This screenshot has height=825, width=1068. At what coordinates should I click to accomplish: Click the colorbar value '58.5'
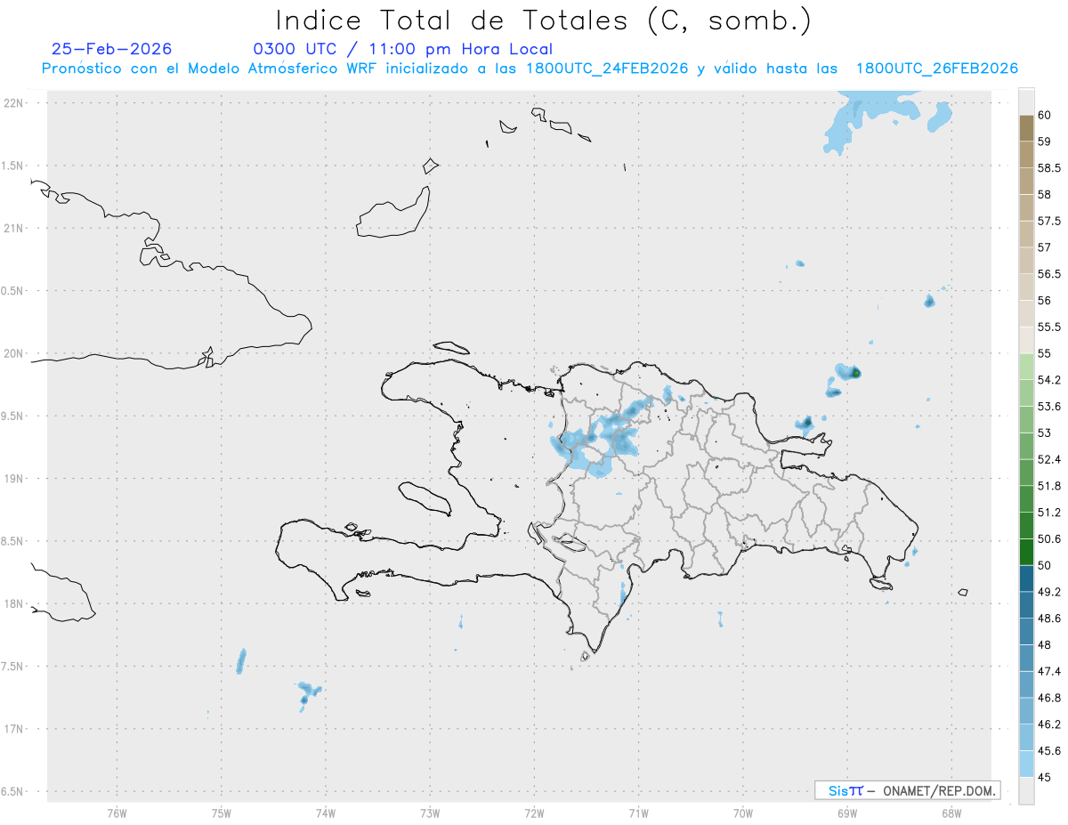[1049, 167]
